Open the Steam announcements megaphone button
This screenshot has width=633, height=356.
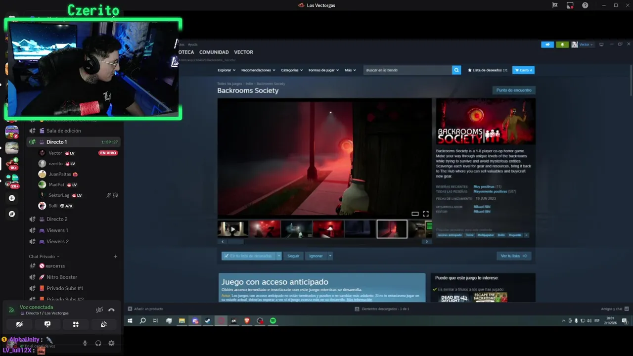point(547,44)
